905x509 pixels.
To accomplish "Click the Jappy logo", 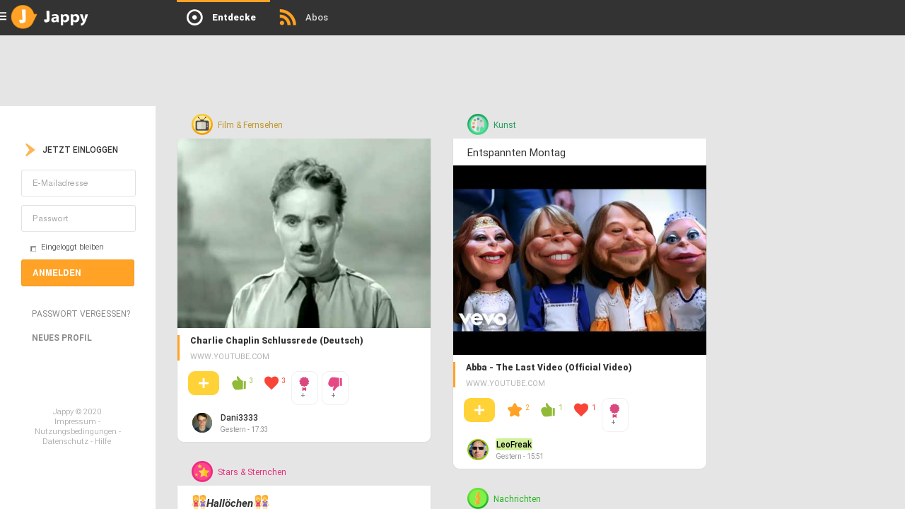I will coord(50,17).
